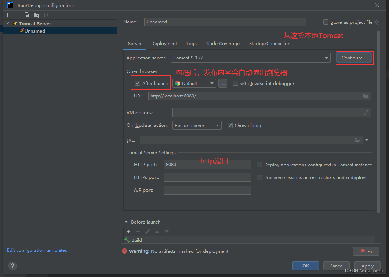Open the Restart server update action dropdown
Image resolution: width=389 pixels, height=277 pixels.
[x=197, y=125]
